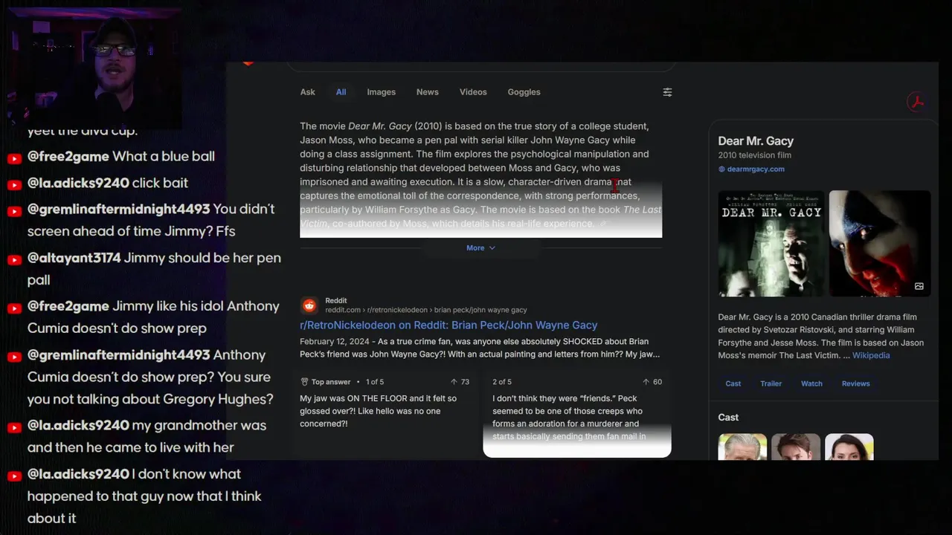The height and width of the screenshot is (535, 952).
Task: Click the globe icon beside dearmrgacy.com
Action: [x=721, y=169]
